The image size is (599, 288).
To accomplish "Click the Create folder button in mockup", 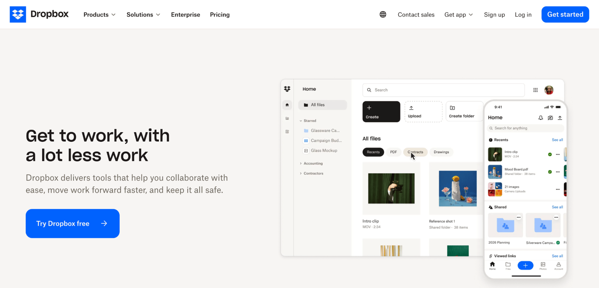I will (464, 112).
